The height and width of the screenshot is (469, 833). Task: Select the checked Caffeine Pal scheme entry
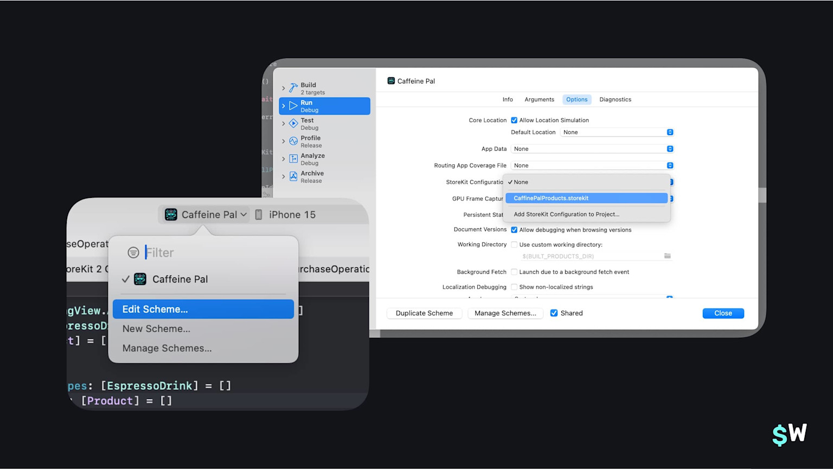(x=203, y=279)
